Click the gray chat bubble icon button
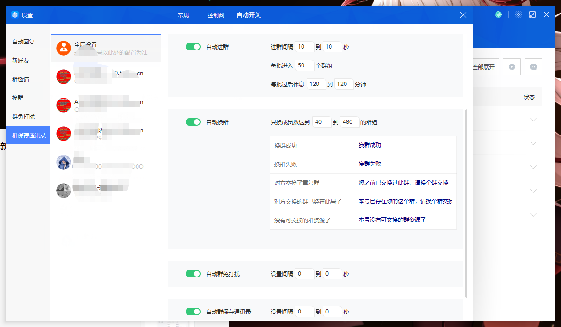Viewport: 561px width, 327px height. tap(533, 67)
